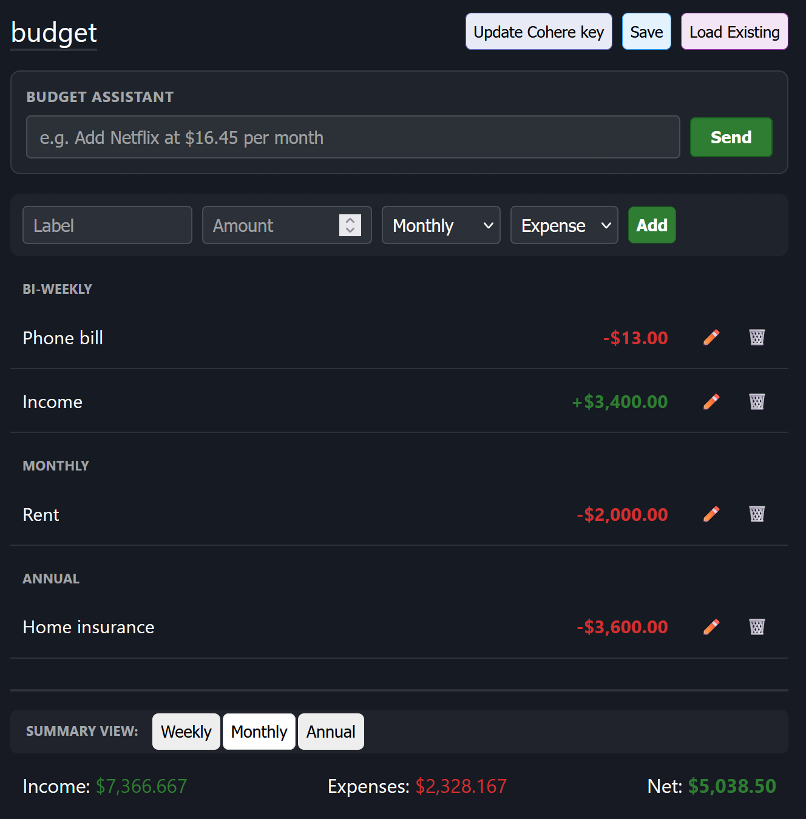
Task: Open the Expense type dropdown
Action: 564,225
